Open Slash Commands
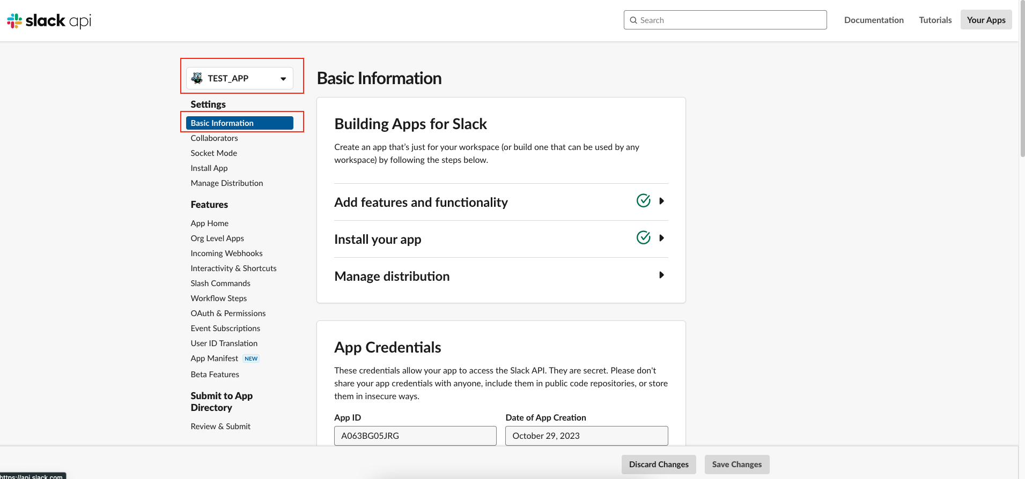 (x=220, y=283)
